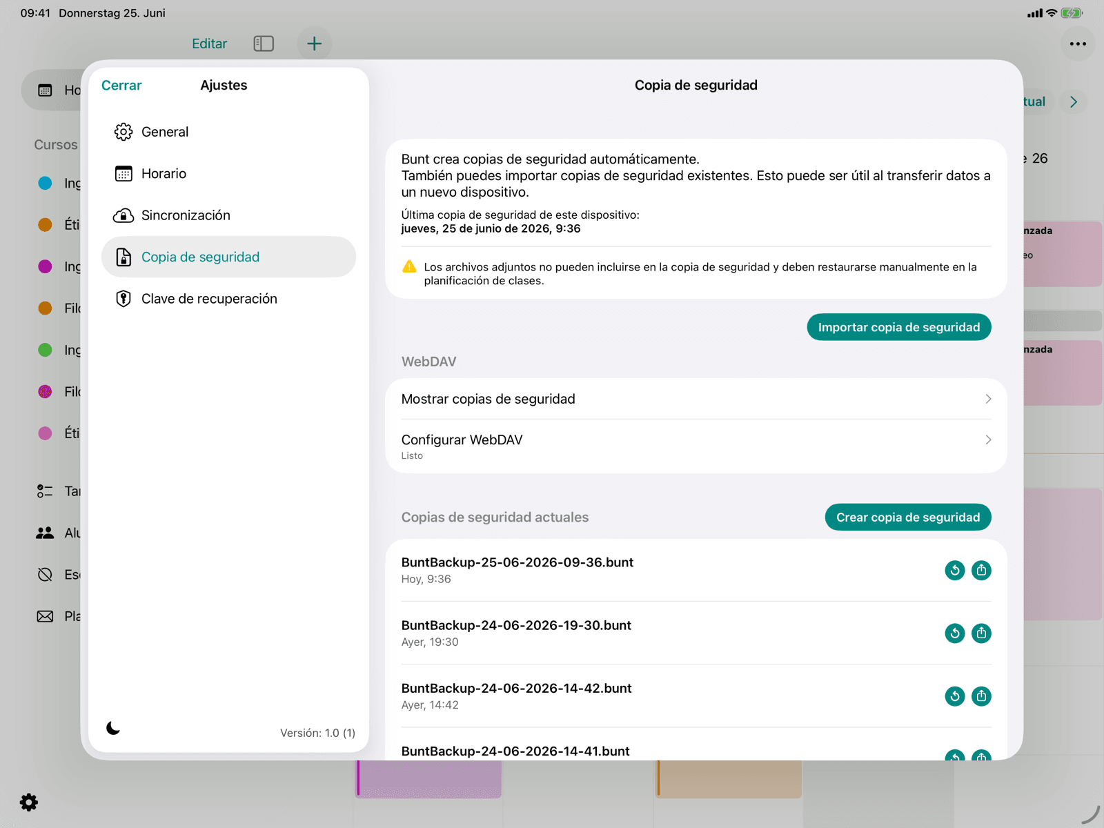Click the orange lesson block in background timetable
The image size is (1104, 828).
729,779
